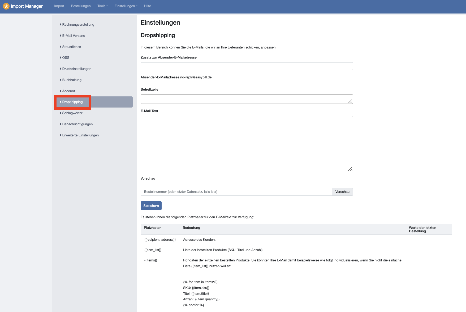This screenshot has width=466, height=312.
Task: Select Rechnungserstellung in the sidebar
Action: pyautogui.click(x=78, y=25)
